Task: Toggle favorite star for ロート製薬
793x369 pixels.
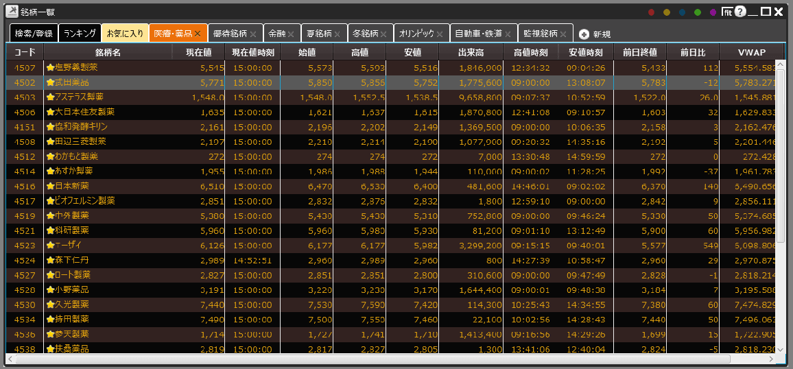Action: 50,275
